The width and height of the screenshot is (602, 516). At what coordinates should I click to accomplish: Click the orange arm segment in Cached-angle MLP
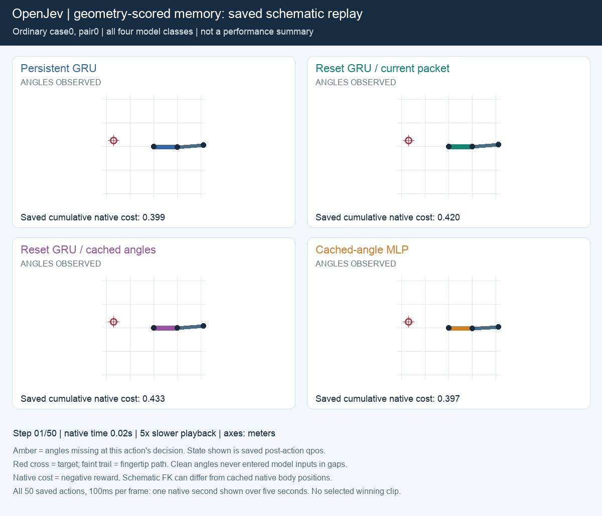[x=461, y=328]
